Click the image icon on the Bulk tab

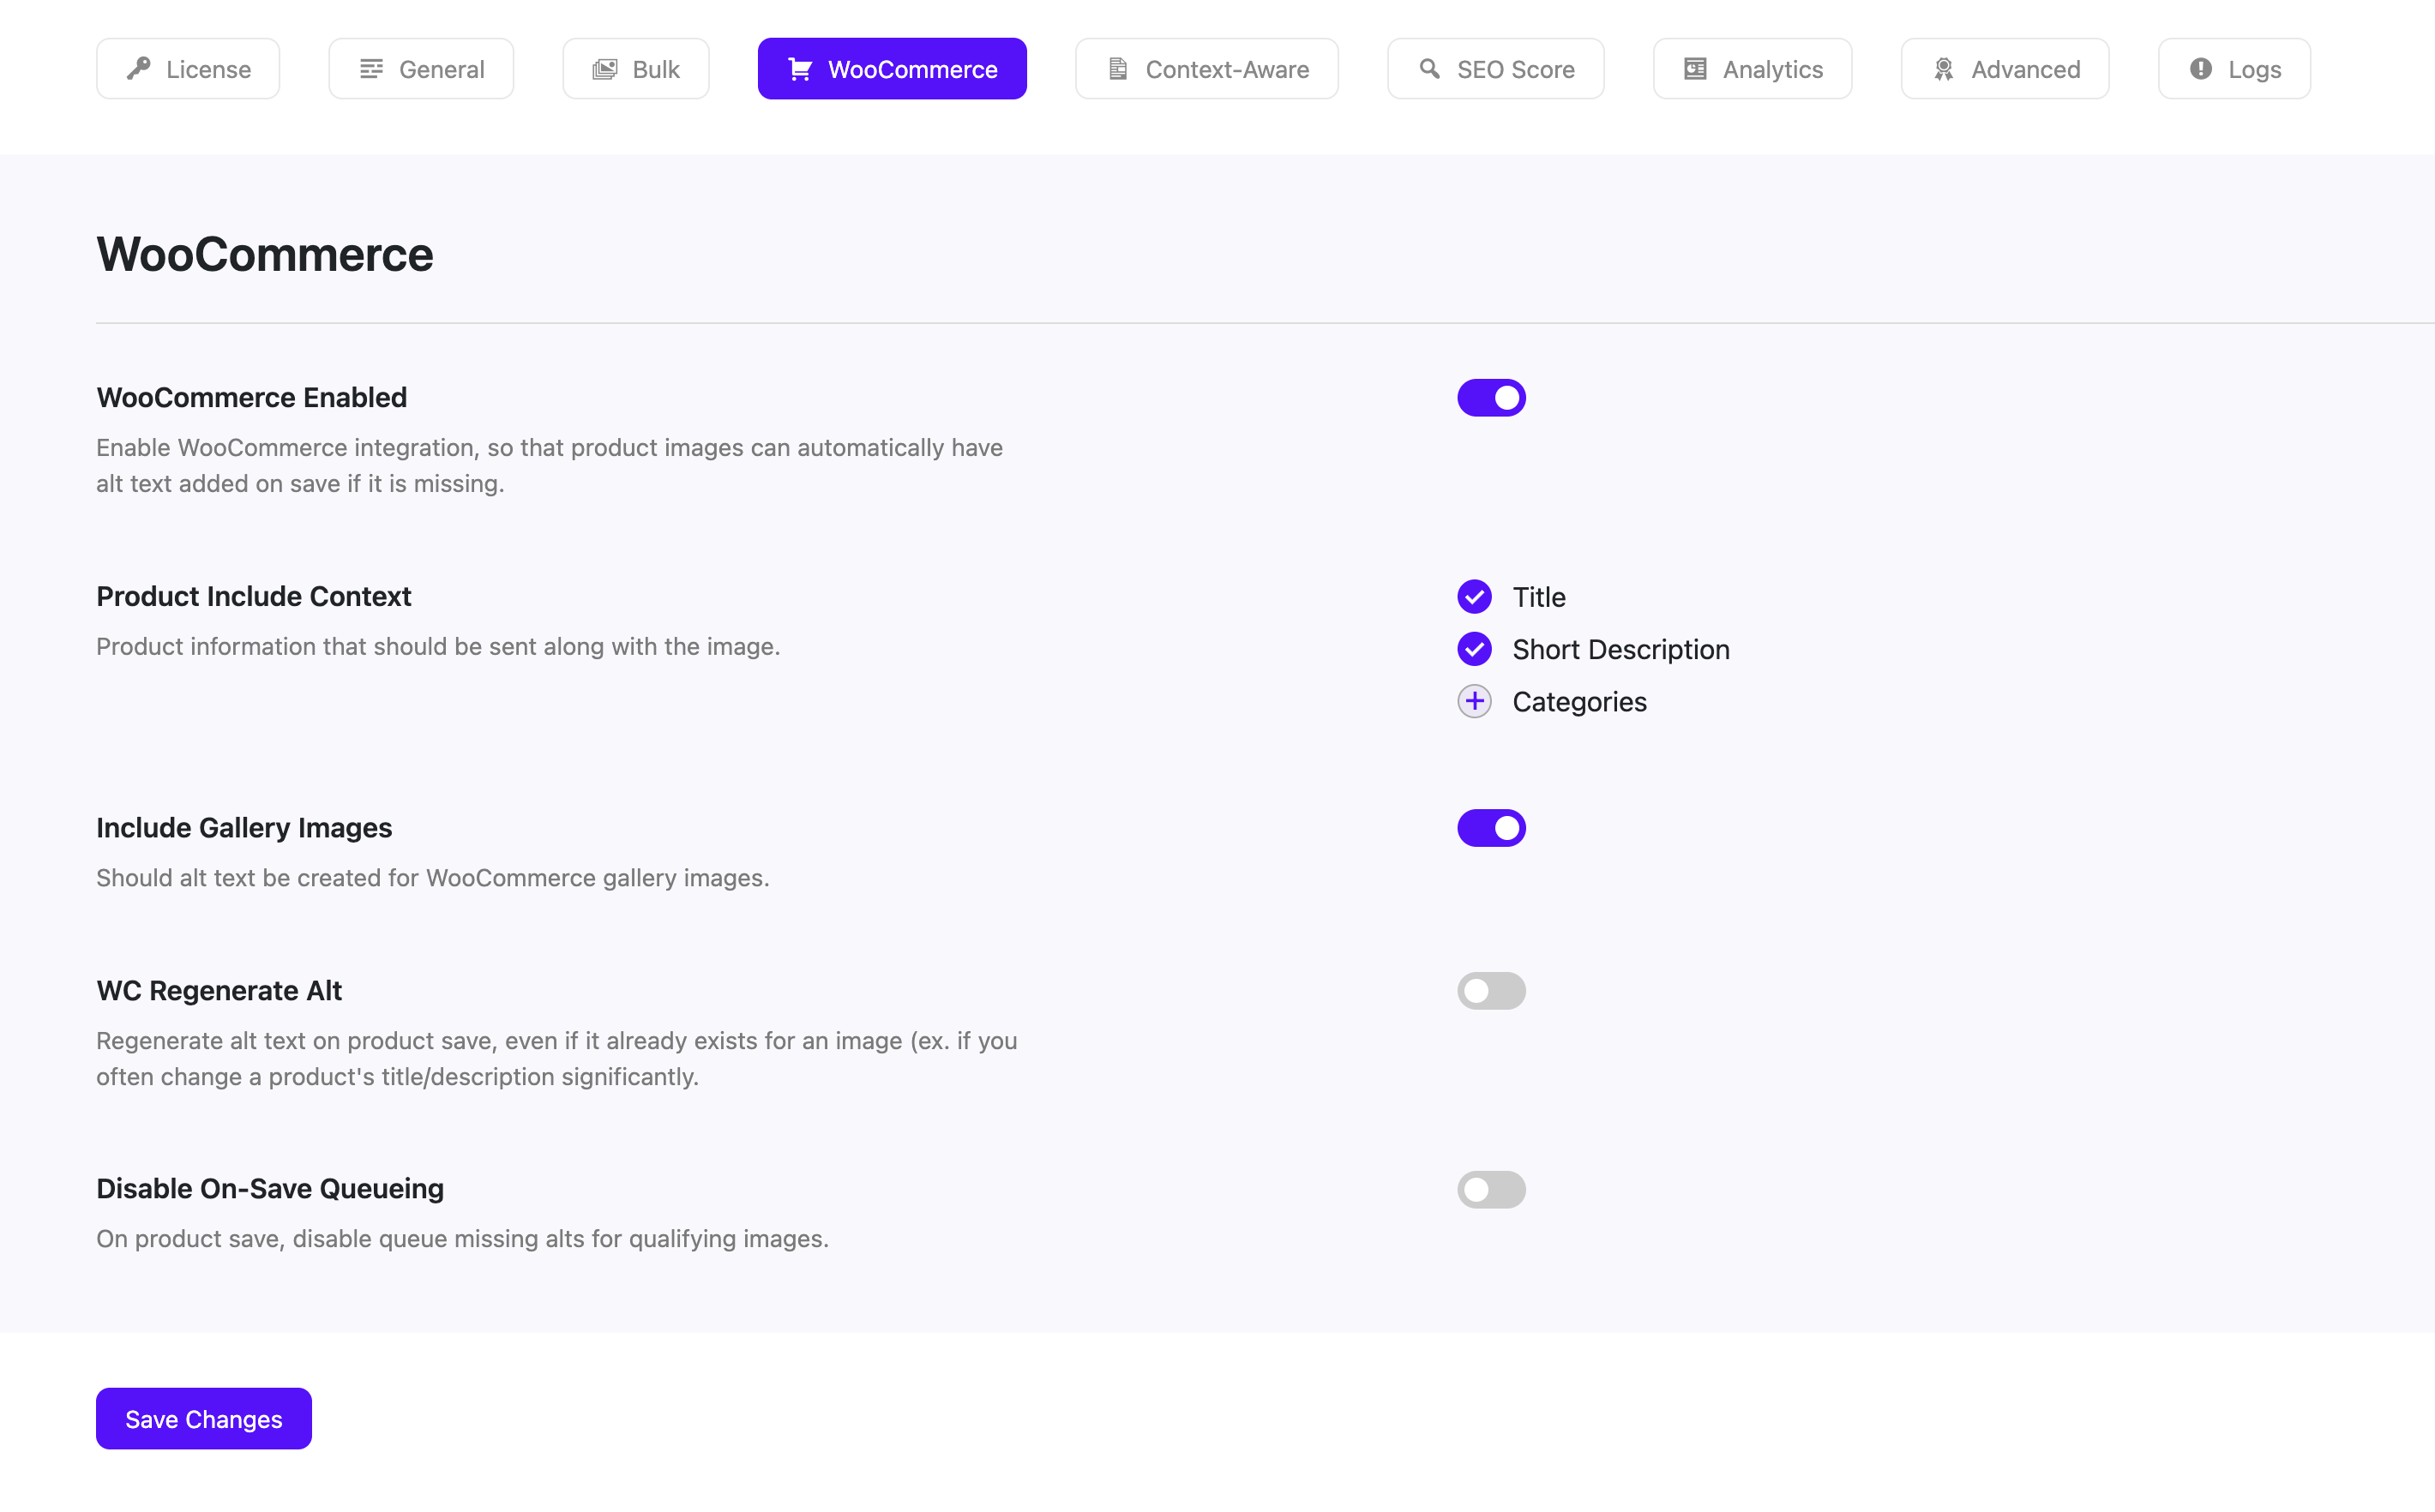(x=605, y=68)
